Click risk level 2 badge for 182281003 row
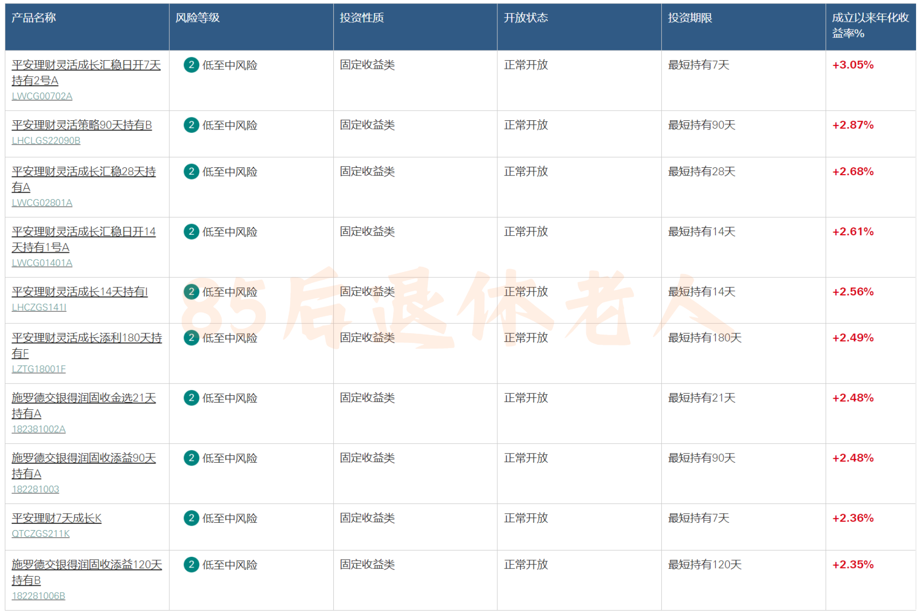This screenshot has width=920, height=614. click(x=191, y=458)
